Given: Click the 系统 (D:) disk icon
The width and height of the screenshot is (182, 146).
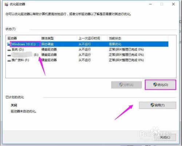Looking at the screenshot, I should (9, 50).
